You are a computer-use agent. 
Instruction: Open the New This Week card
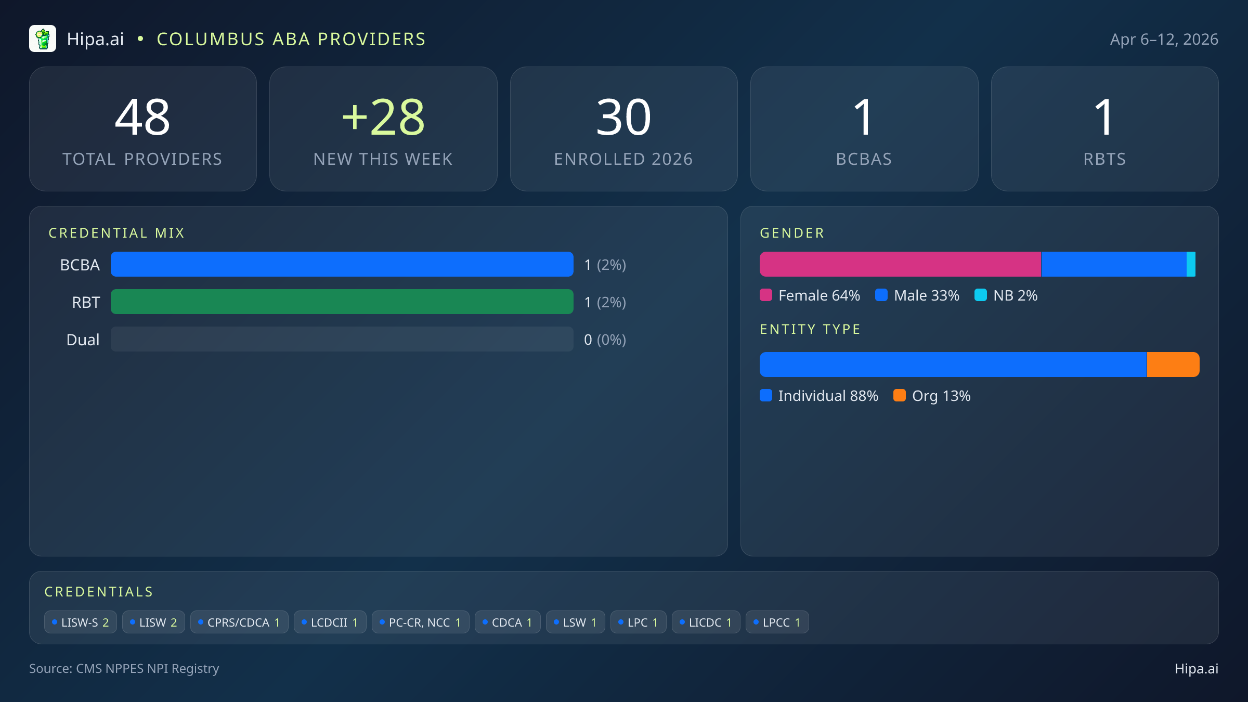(x=383, y=129)
